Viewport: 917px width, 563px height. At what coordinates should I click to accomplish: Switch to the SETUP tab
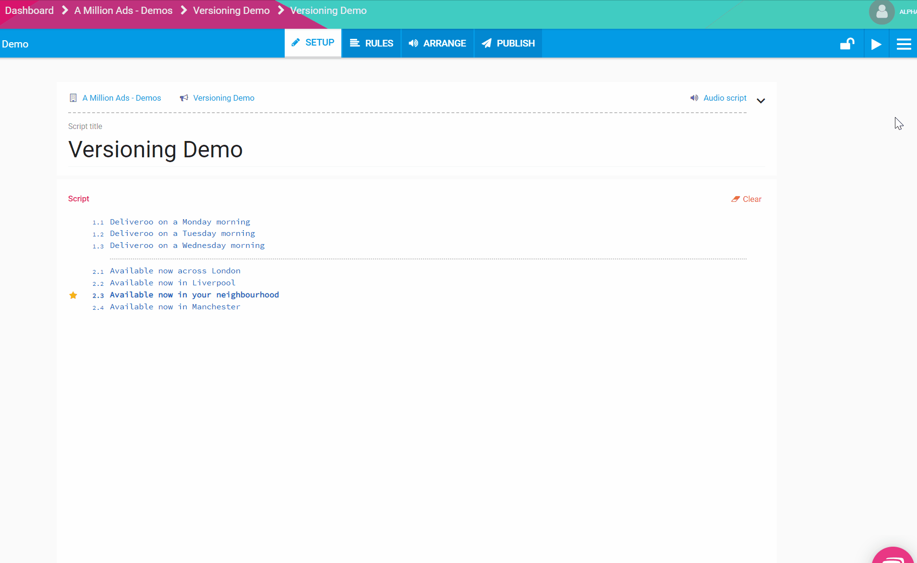[313, 43]
